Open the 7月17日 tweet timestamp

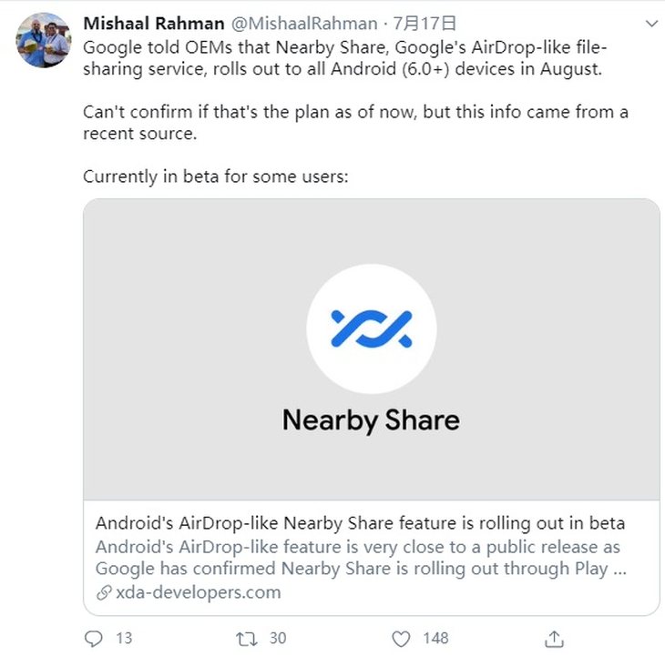(425, 24)
